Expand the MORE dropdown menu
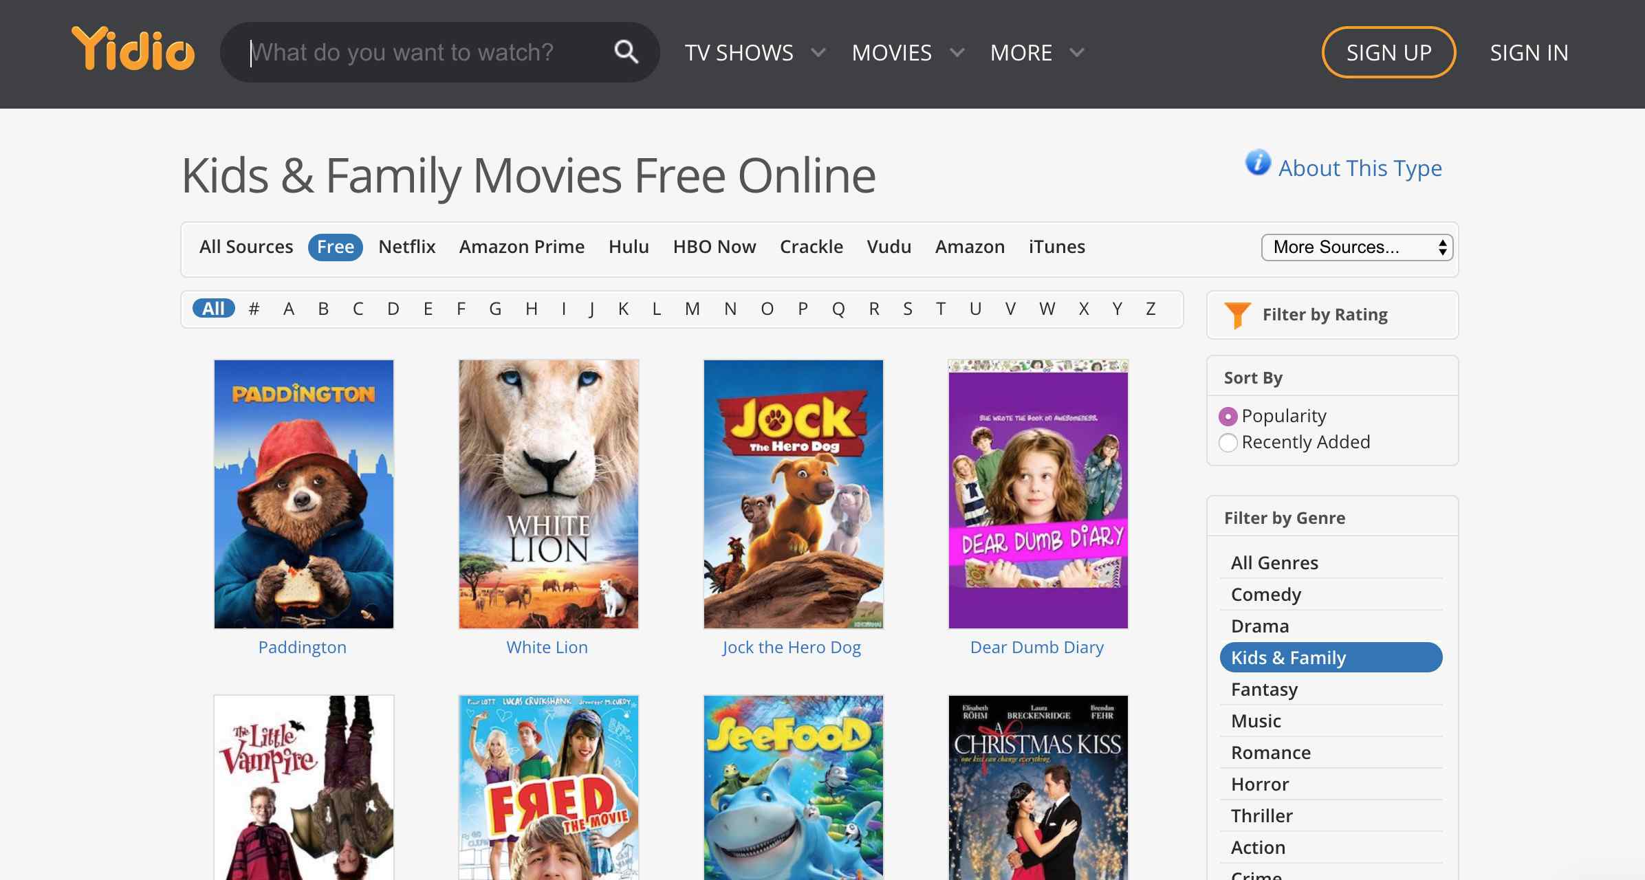Screen dimensions: 1645x880 point(1037,53)
